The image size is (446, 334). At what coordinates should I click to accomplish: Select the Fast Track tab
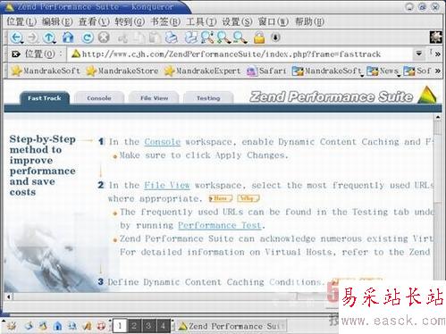tap(45, 98)
